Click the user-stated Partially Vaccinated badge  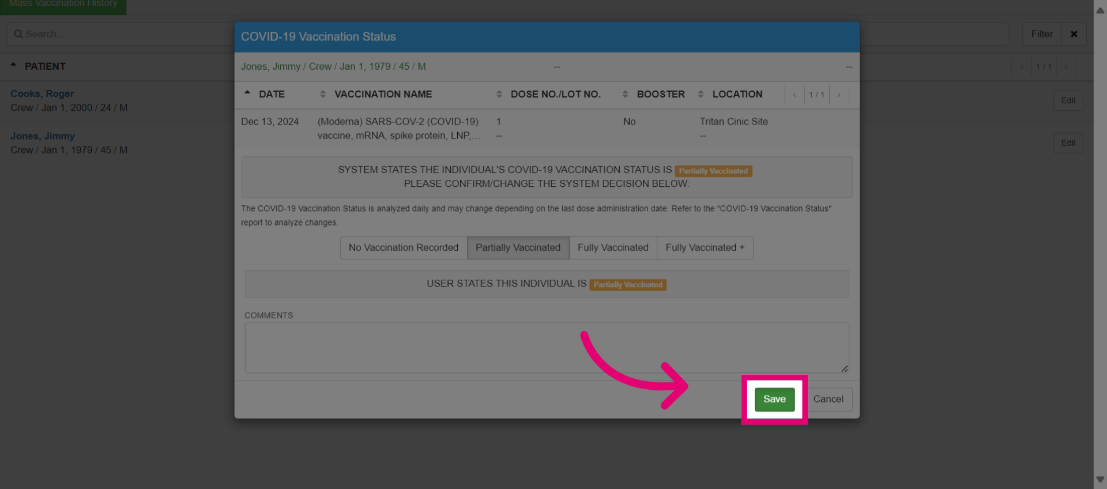[x=628, y=285]
